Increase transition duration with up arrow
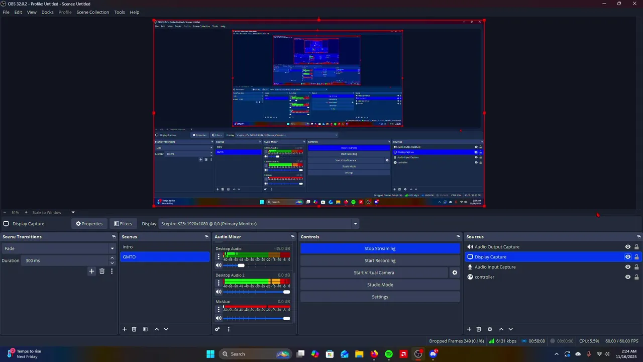 (x=112, y=258)
